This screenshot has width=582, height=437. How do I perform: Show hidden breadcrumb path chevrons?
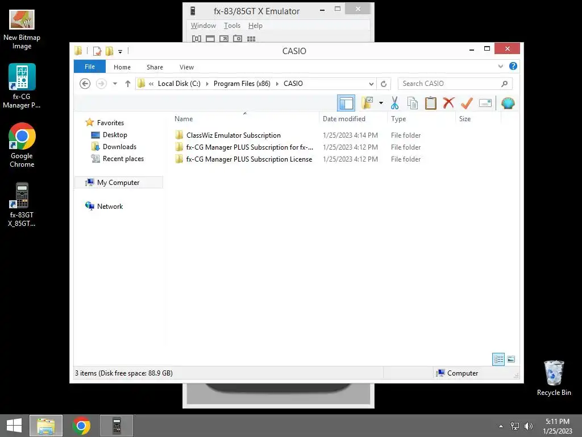pyautogui.click(x=151, y=84)
